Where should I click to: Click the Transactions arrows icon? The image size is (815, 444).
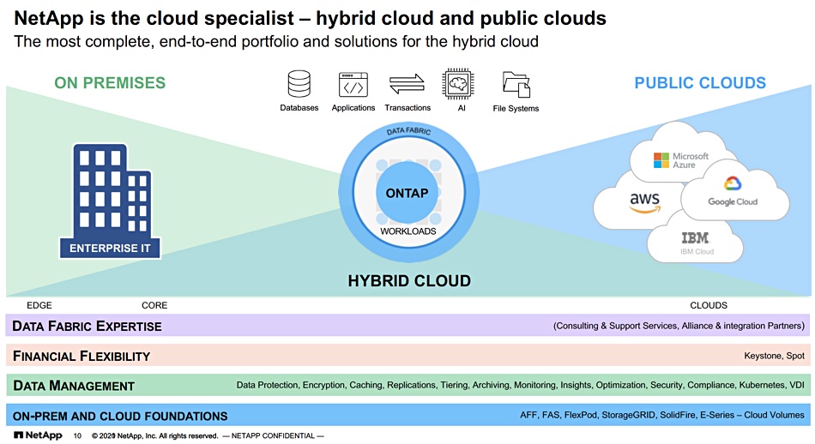[407, 84]
